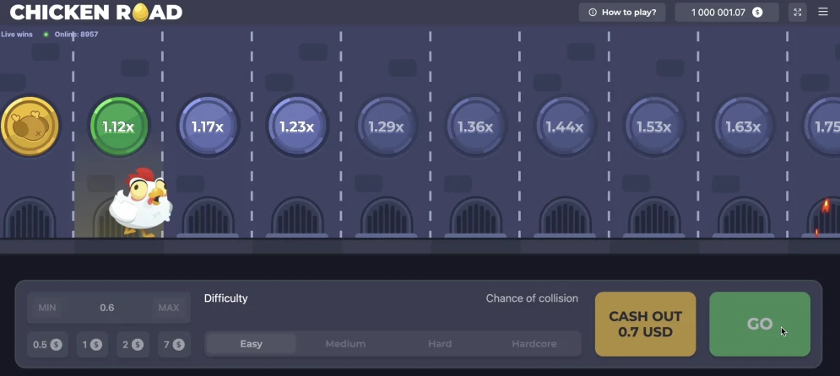Set bet to MIN
This screenshot has width=840, height=376.
pos(47,308)
